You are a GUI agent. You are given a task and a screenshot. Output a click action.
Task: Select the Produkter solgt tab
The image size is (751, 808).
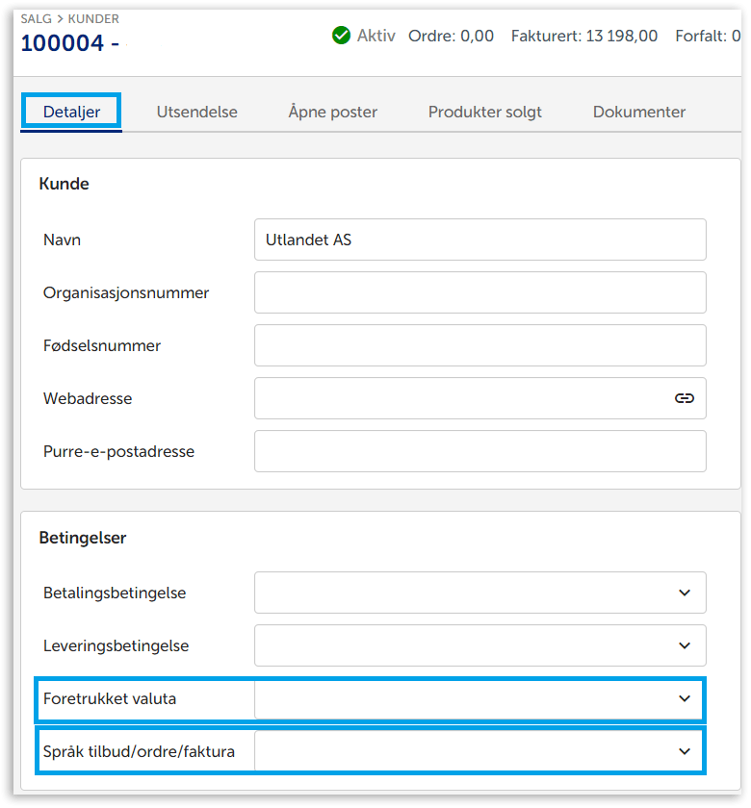coord(484,112)
